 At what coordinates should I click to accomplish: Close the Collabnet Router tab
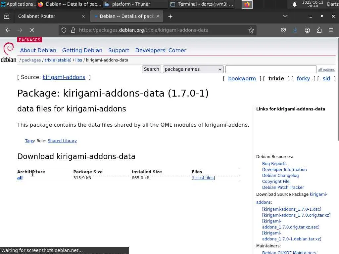(83, 16)
